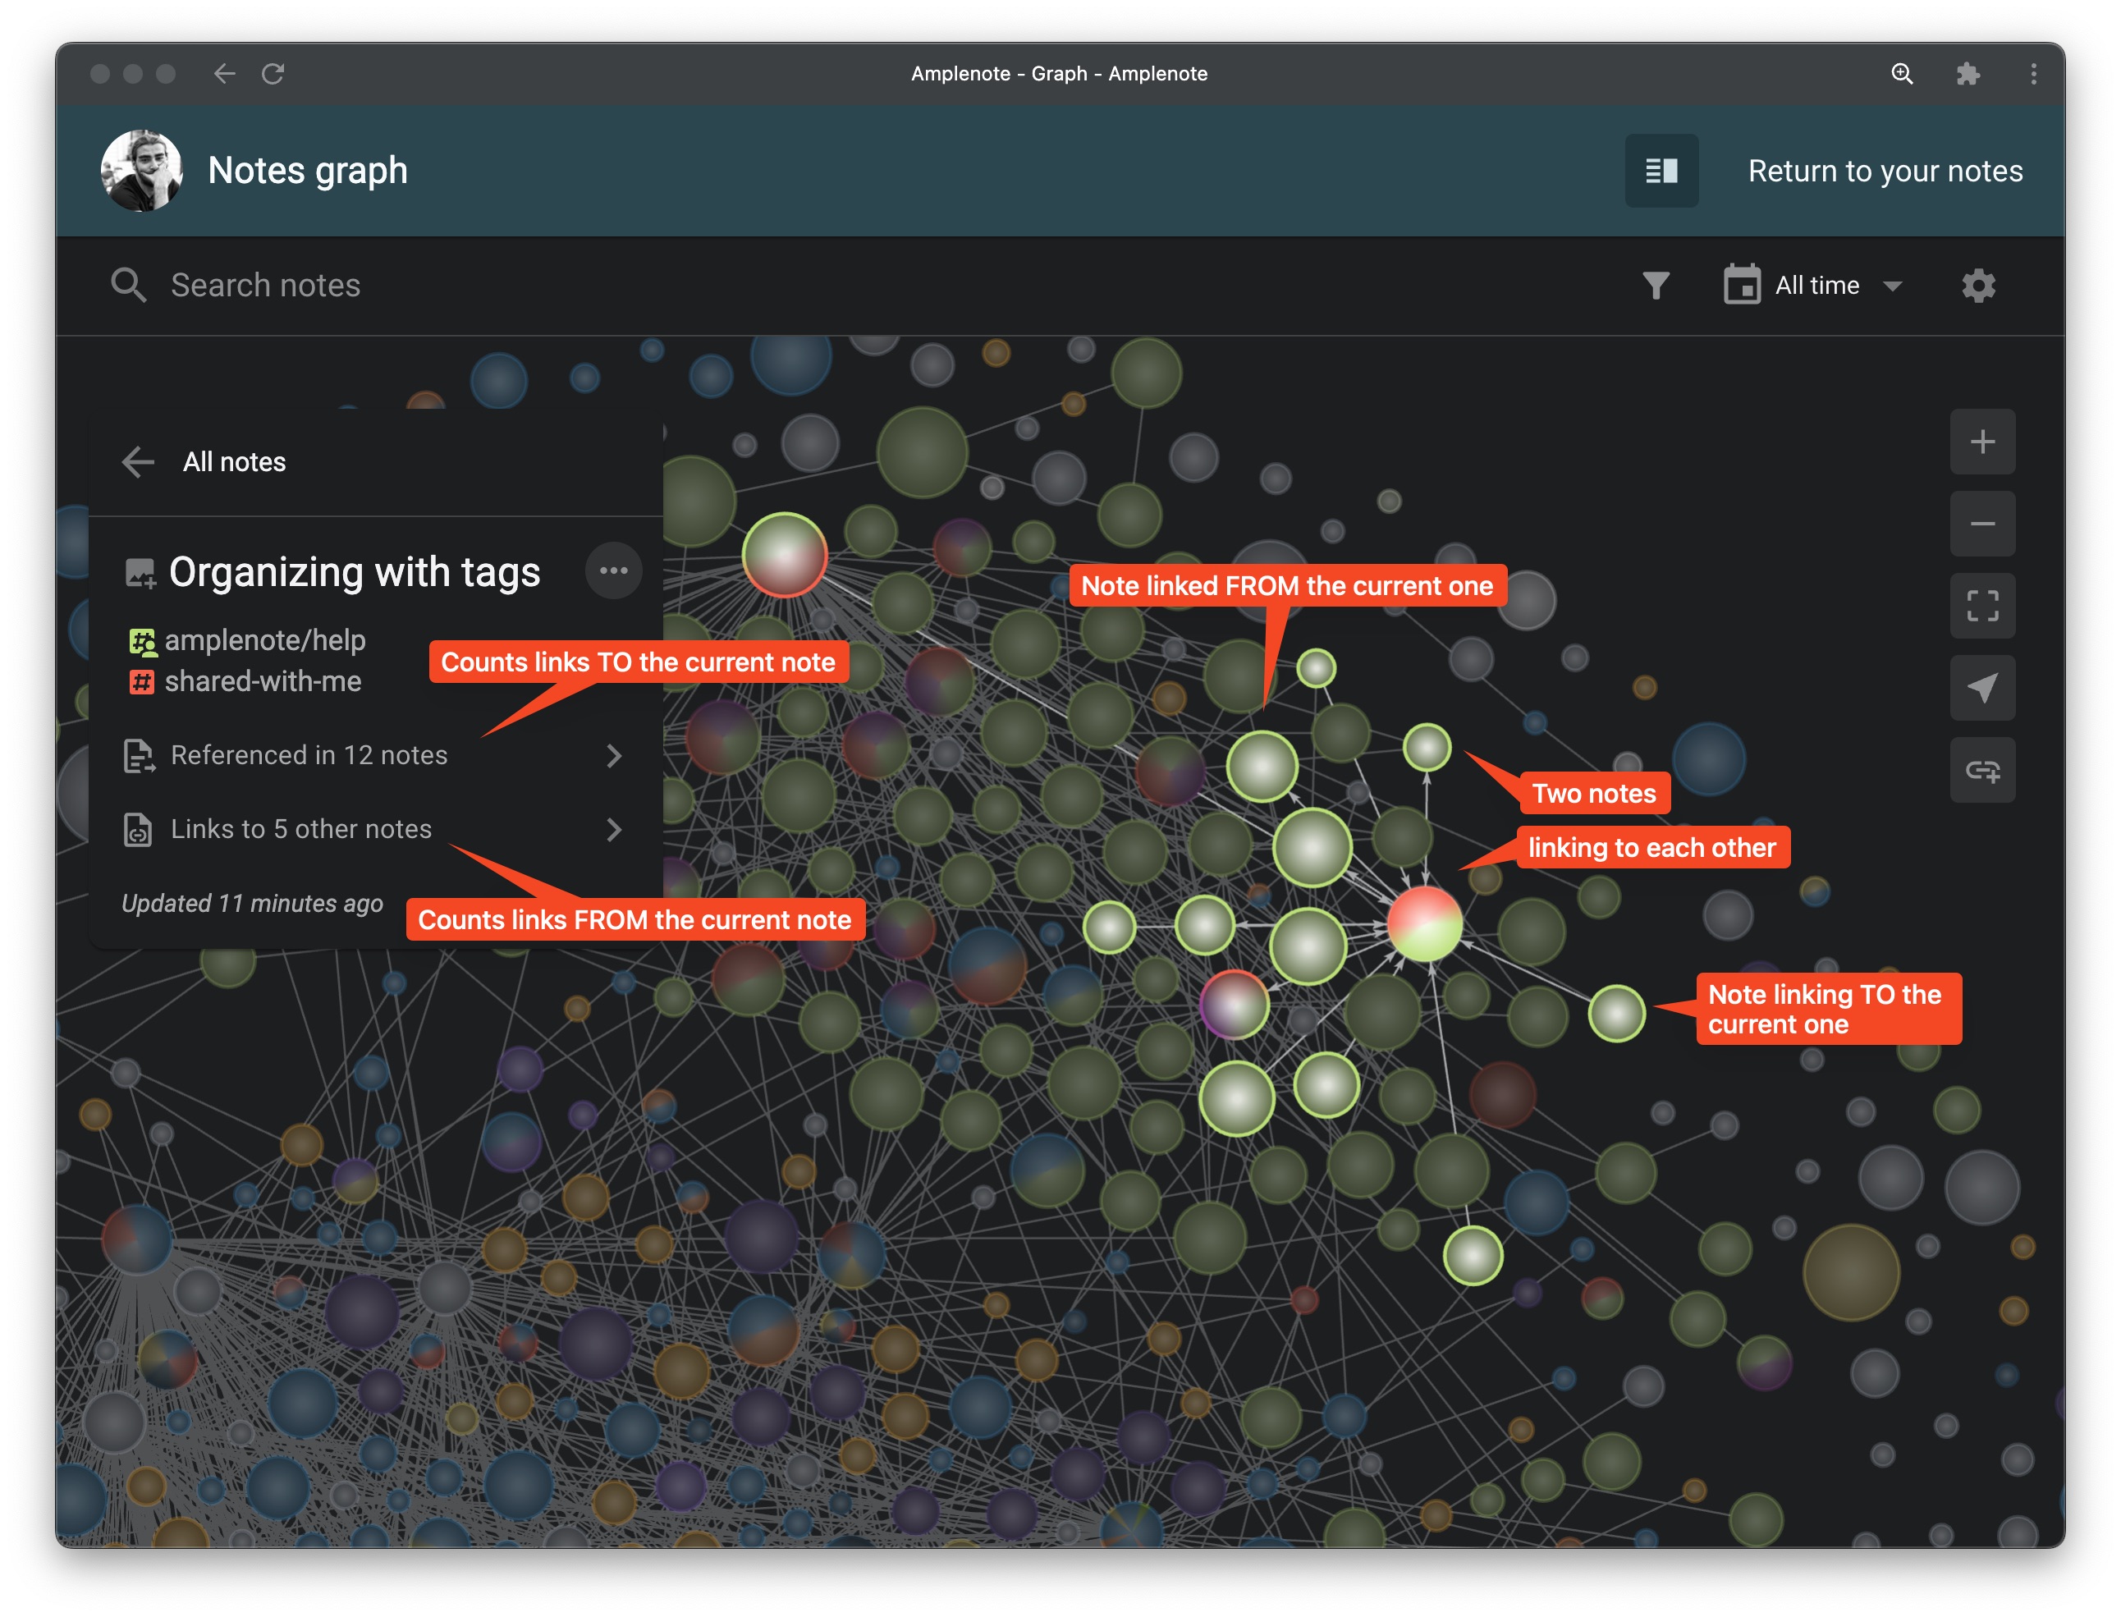Viewport: 2121px width, 1617px height.
Task: Click the Notes graph heading
Action: 308,171
